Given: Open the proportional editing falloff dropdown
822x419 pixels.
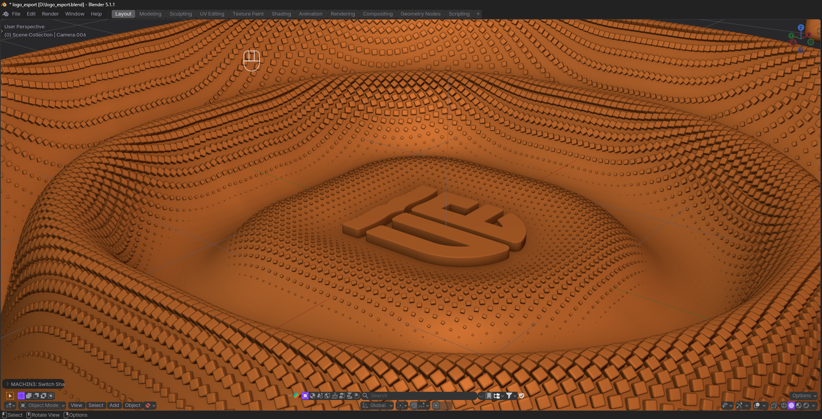Looking at the screenshot, I should click(x=447, y=405).
